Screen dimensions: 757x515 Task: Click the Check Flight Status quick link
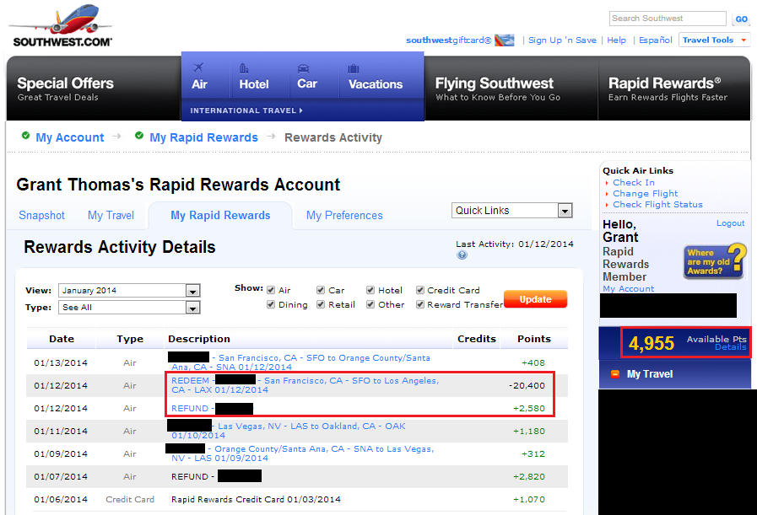(x=657, y=205)
